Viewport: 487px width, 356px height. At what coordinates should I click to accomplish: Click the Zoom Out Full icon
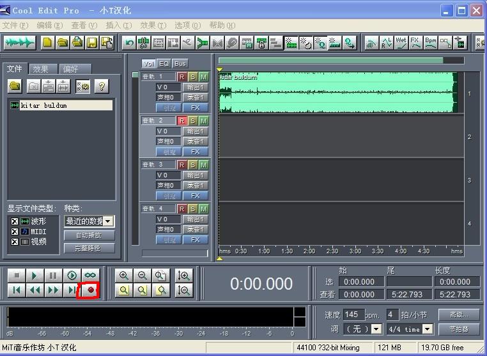pyautogui.click(x=160, y=276)
